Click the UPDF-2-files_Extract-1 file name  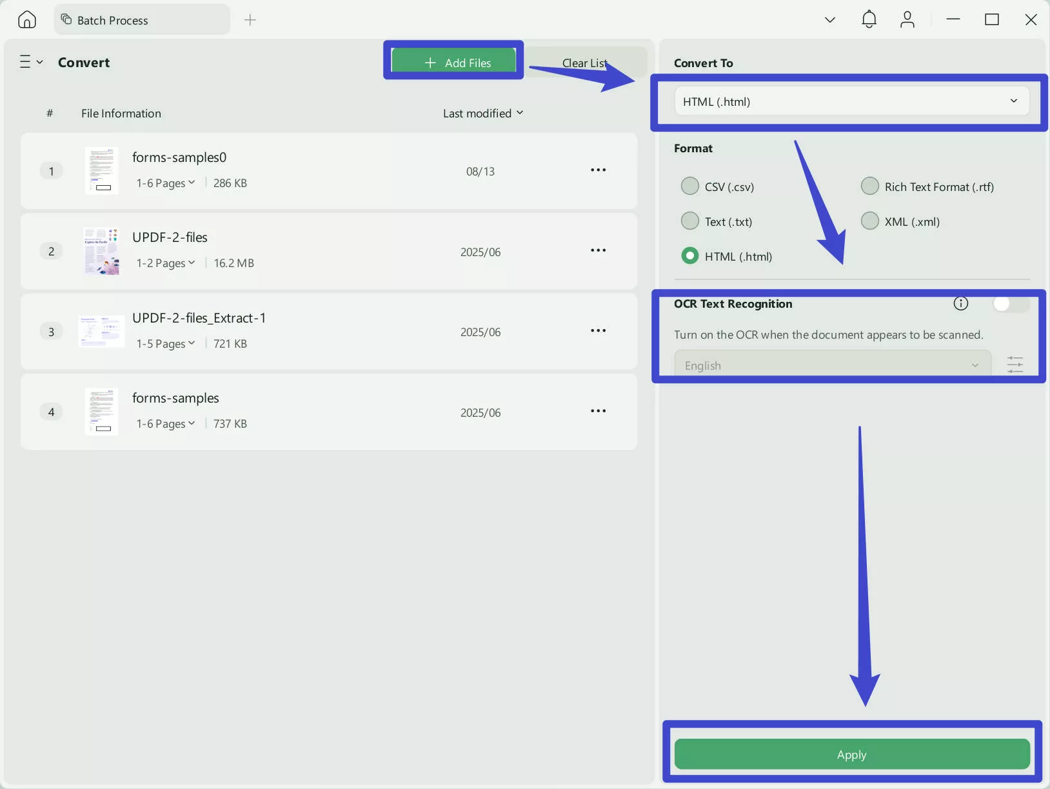pos(199,318)
